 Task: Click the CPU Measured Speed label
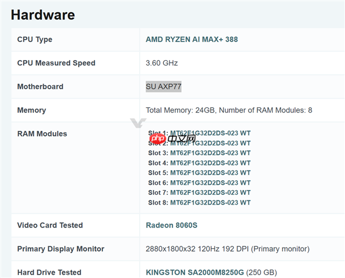pyautogui.click(x=56, y=63)
